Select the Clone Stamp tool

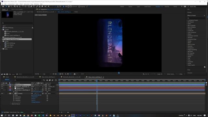click(40, 6)
